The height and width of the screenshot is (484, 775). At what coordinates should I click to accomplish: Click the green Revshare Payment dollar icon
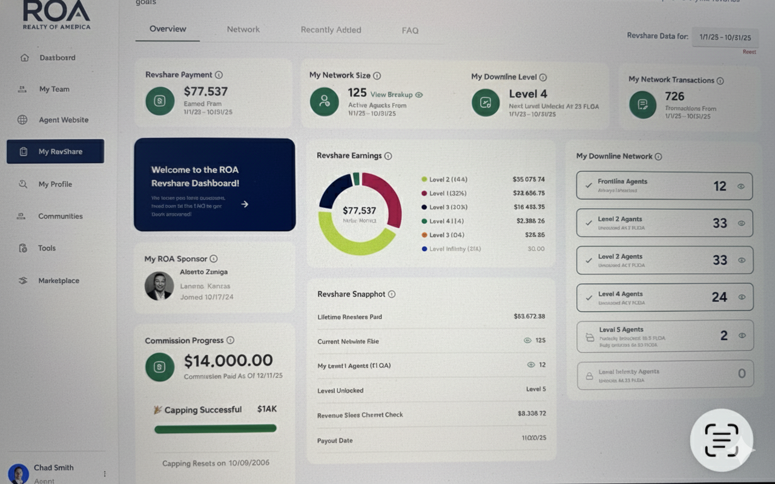point(160,101)
